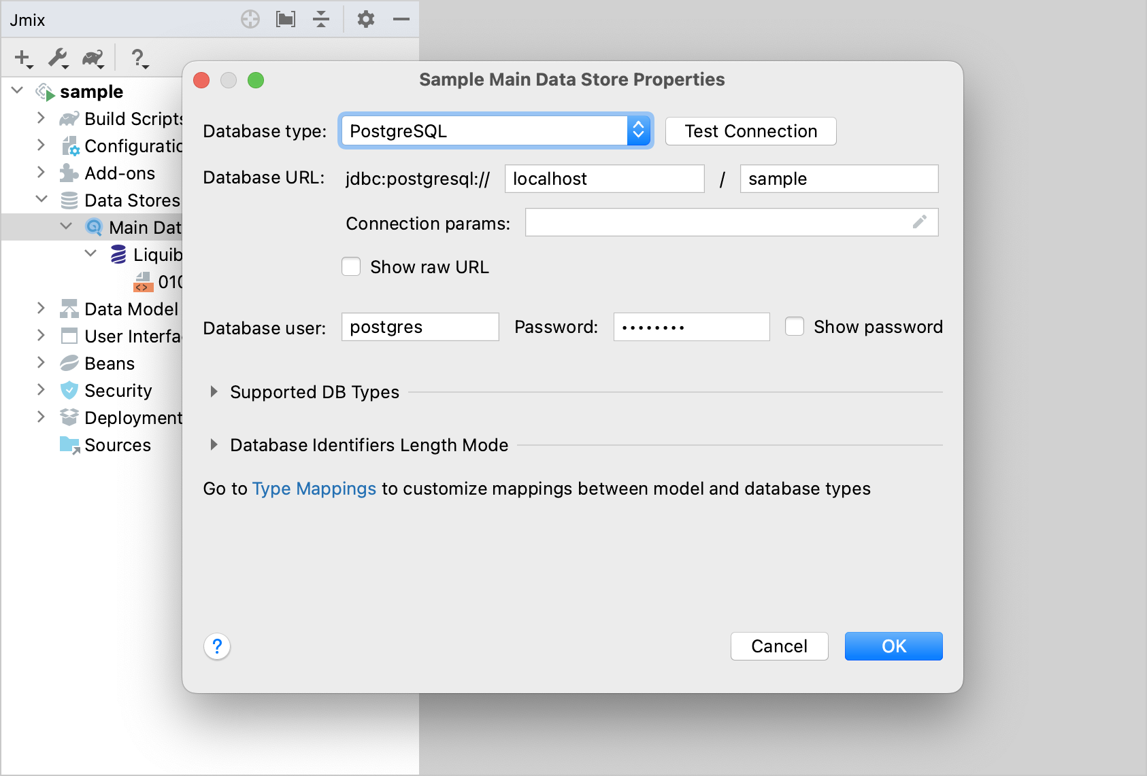Screen dimensions: 1147x776
Task: Click the pencil edit icon in Connection params
Action: [x=920, y=222]
